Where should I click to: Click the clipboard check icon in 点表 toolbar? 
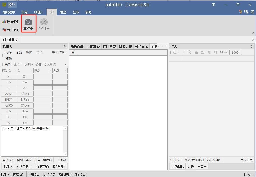click(x=190, y=52)
